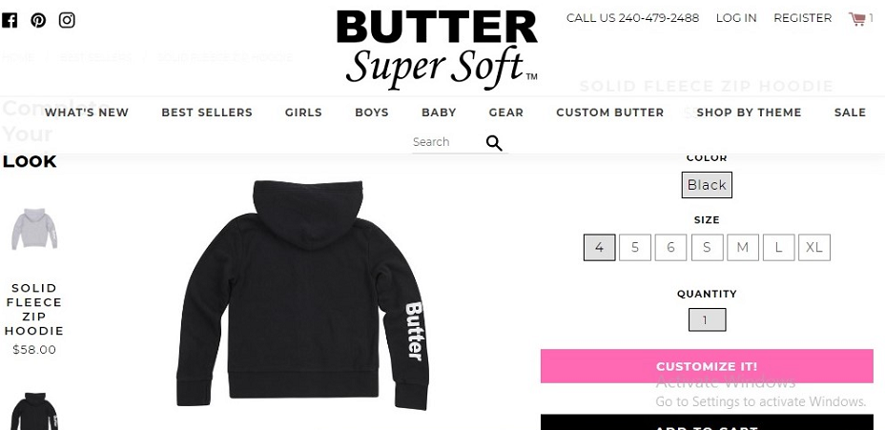
Task: Click the Butter Super Soft logo
Action: pos(437,50)
